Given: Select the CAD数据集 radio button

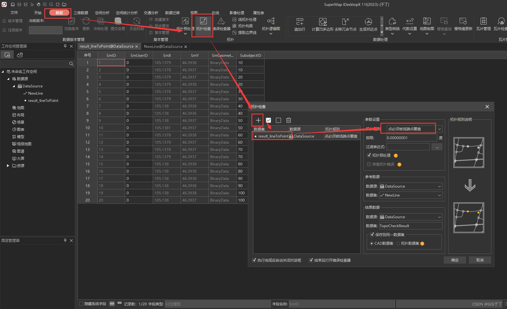Looking at the screenshot, I should coord(372,244).
